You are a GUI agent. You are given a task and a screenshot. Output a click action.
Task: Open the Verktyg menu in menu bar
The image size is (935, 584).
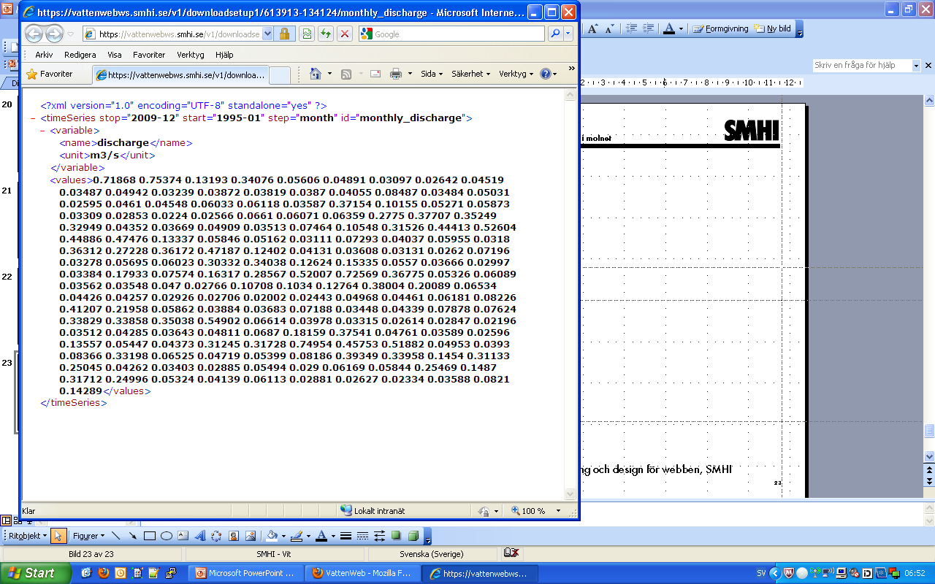click(191, 55)
